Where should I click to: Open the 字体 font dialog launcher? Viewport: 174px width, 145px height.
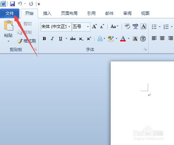(x=145, y=49)
